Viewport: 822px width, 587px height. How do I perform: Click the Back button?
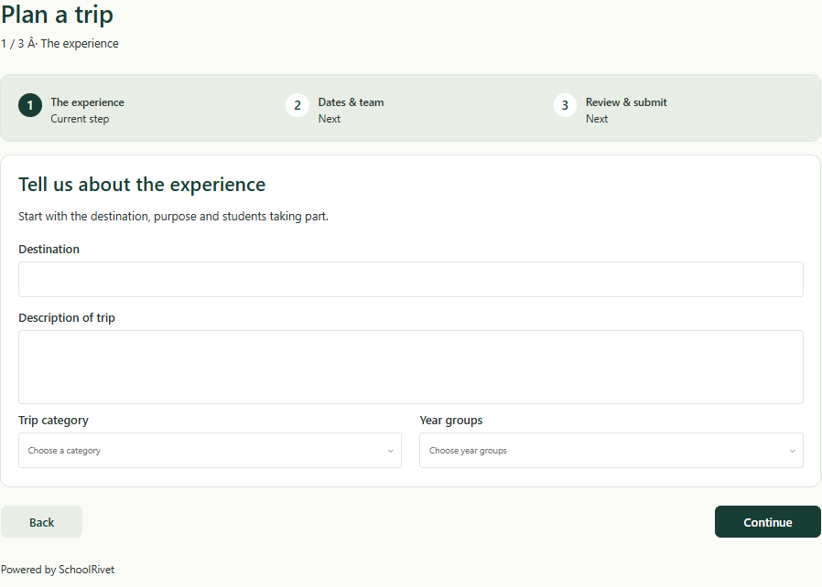(41, 521)
